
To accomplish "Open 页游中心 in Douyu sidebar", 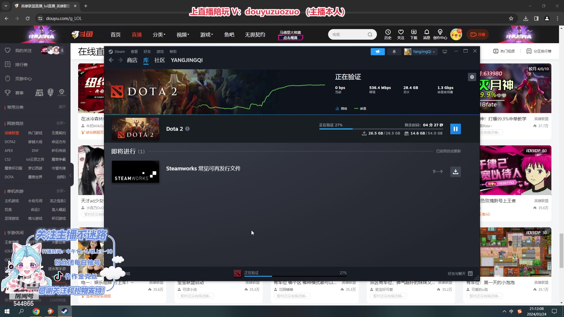I will click(x=23, y=79).
